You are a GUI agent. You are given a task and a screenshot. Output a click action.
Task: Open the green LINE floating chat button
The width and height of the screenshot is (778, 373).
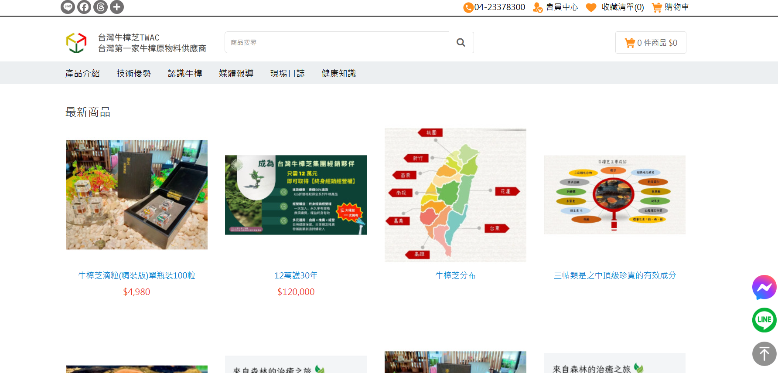click(x=764, y=320)
